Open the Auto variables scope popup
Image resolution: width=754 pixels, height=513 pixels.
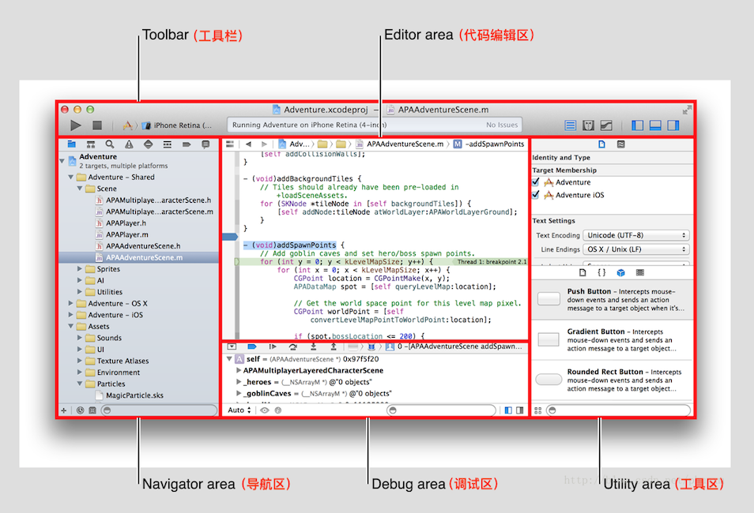[x=239, y=410]
